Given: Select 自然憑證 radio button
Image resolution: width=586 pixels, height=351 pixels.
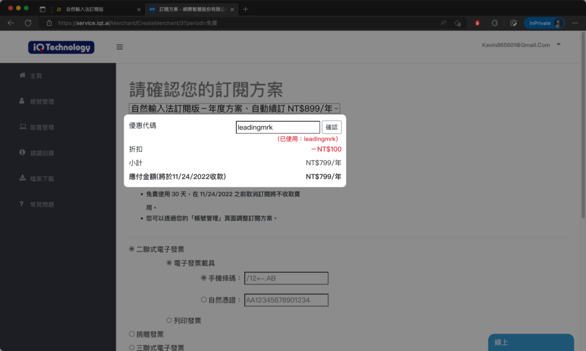Looking at the screenshot, I should click(204, 300).
